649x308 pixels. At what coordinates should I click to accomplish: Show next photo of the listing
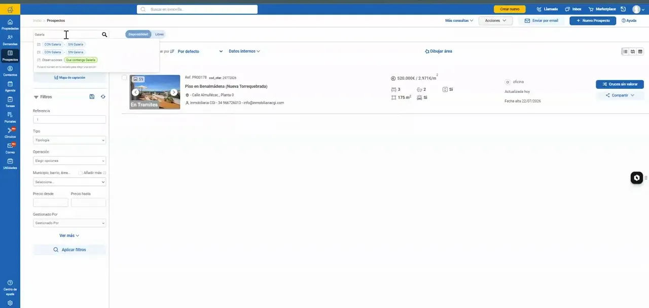[174, 92]
